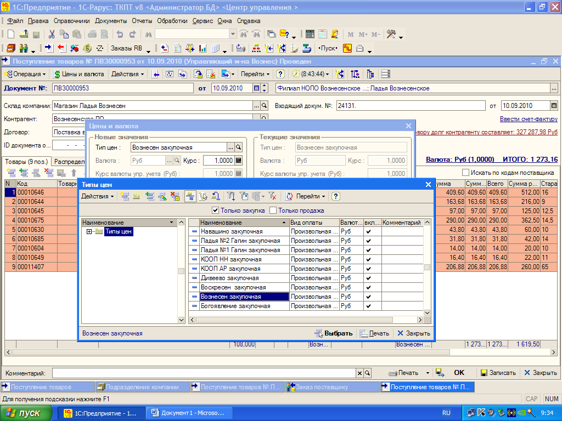Screen dimensions: 562x421
Task: Click the mark for deletion icon in Типы цен
Action: [x=175, y=196]
